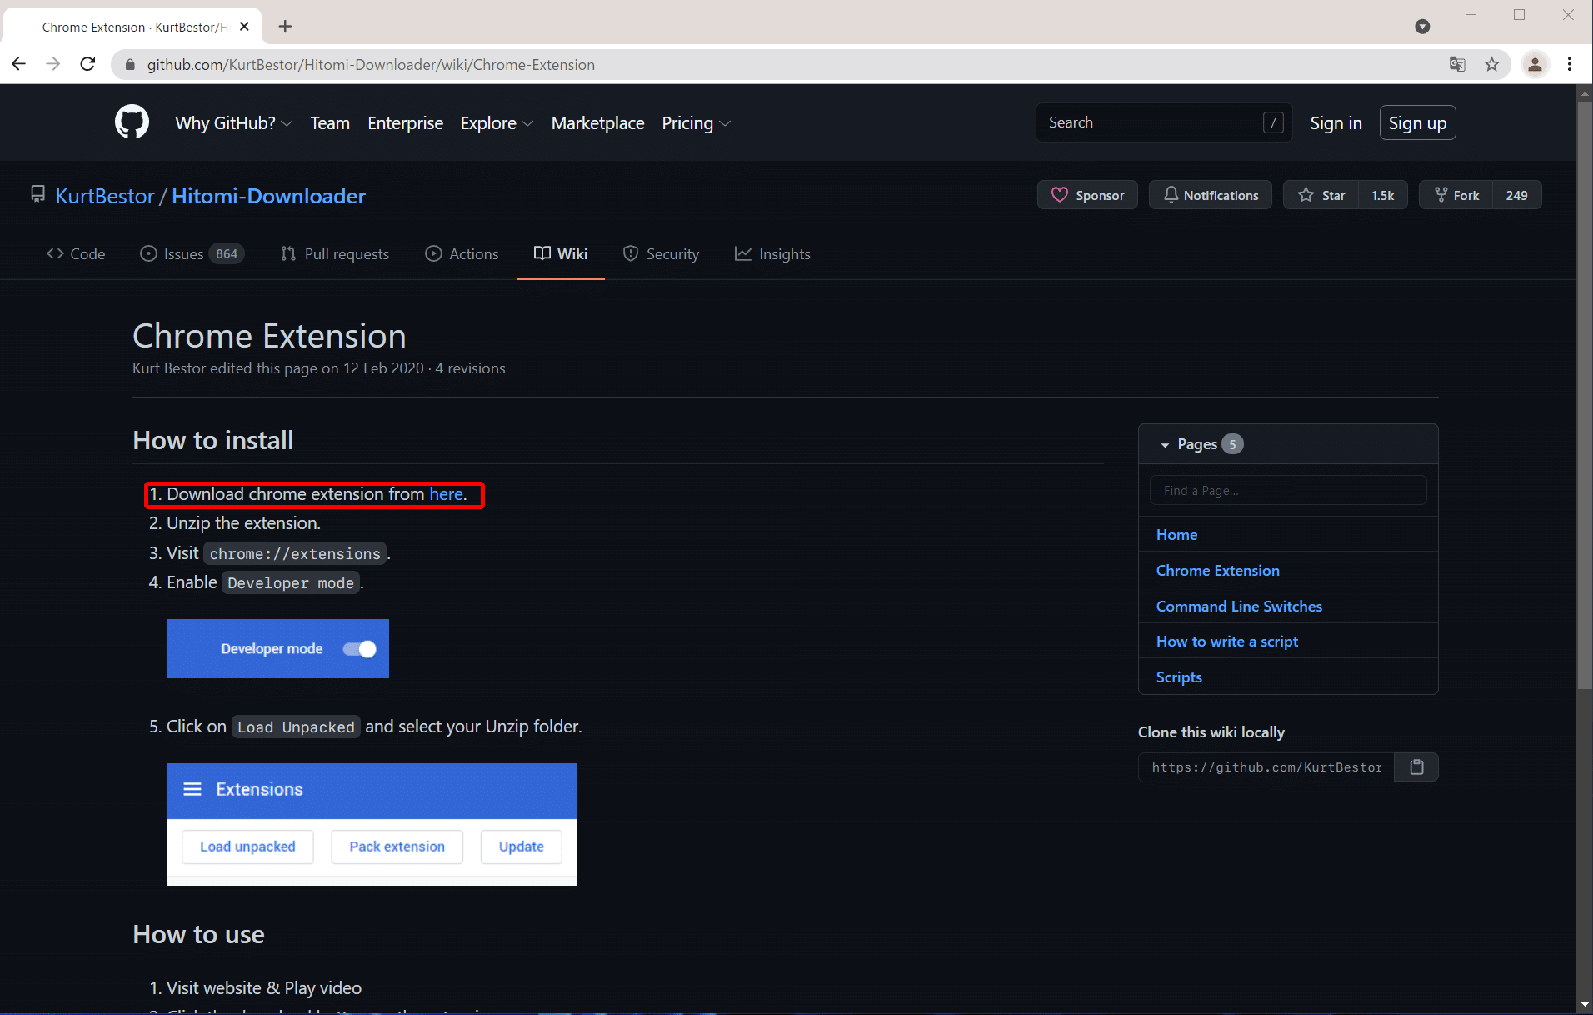Select the Wiki tab
Screen dimensions: 1593x1015
[561, 253]
